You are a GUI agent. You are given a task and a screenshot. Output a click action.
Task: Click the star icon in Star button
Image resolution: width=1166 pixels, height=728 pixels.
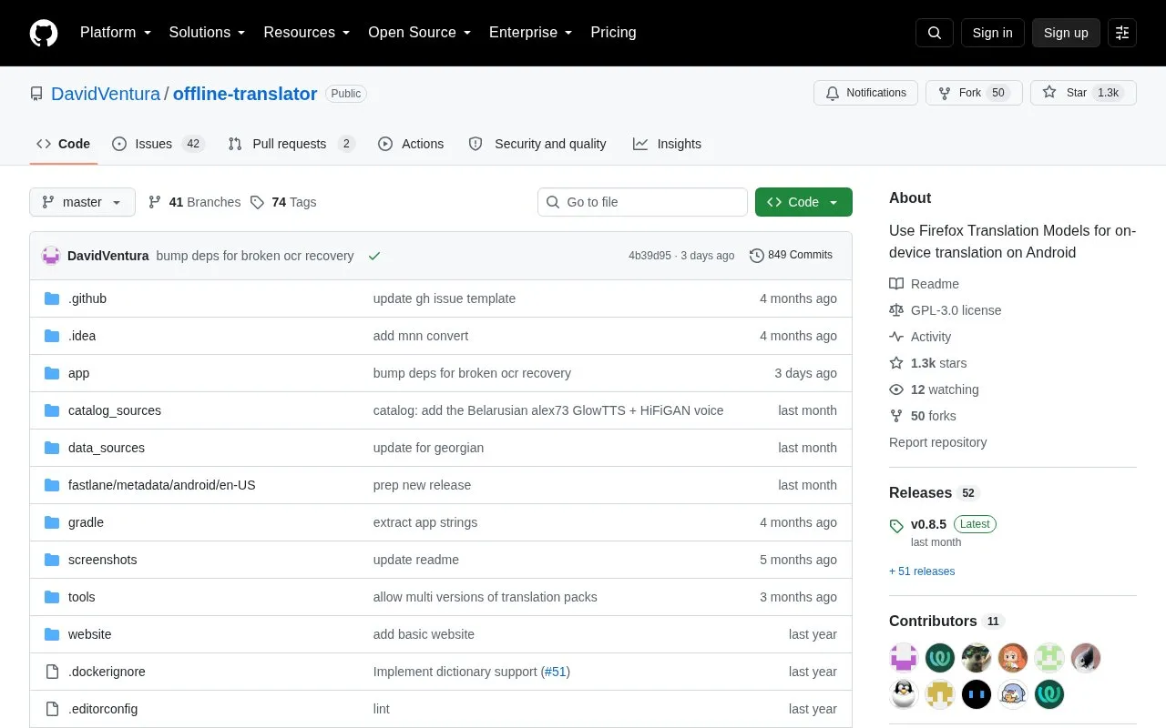(x=1049, y=93)
